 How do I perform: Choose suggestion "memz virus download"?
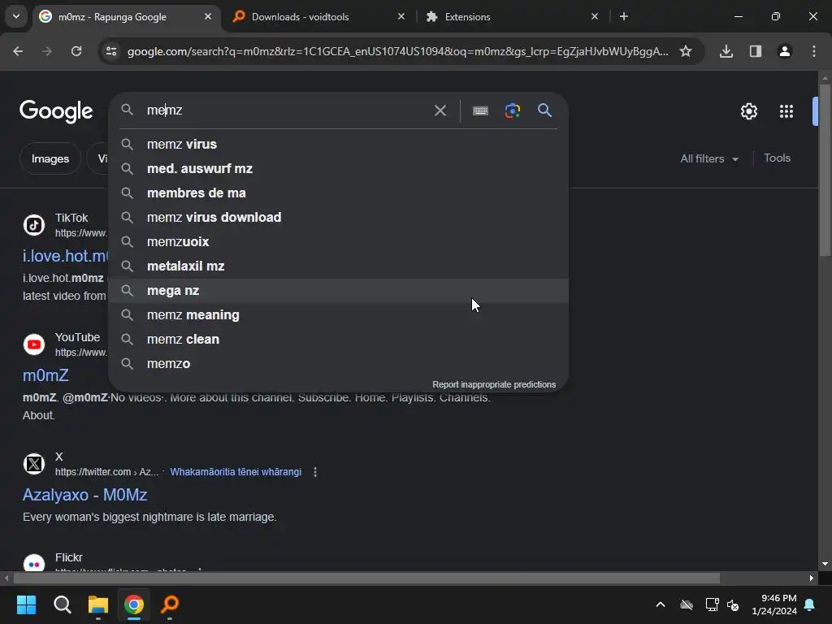338,218
